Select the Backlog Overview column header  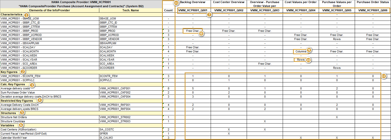(x=193, y=2)
